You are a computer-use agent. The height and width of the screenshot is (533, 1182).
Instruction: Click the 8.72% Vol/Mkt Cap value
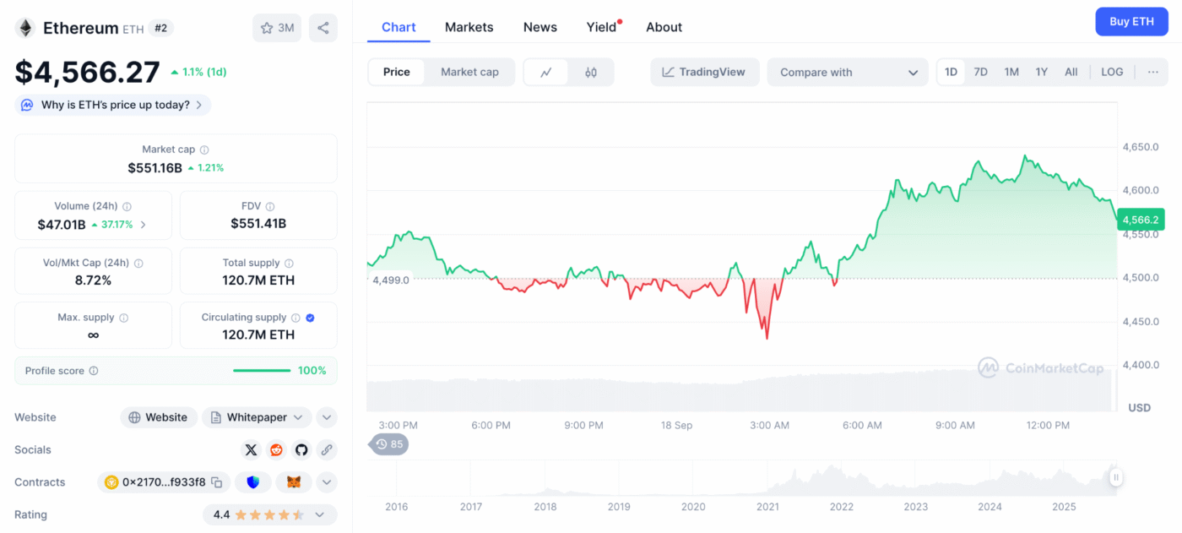pyautogui.click(x=93, y=280)
